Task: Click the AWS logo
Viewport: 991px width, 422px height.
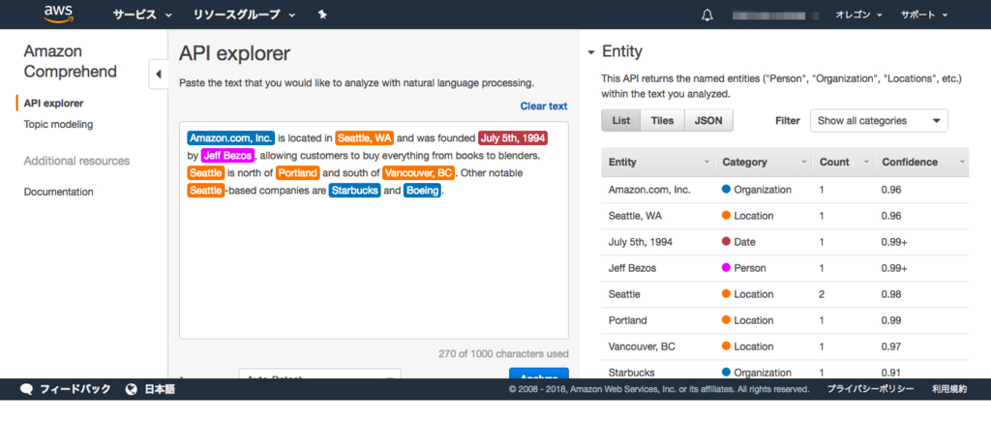Action: point(59,14)
